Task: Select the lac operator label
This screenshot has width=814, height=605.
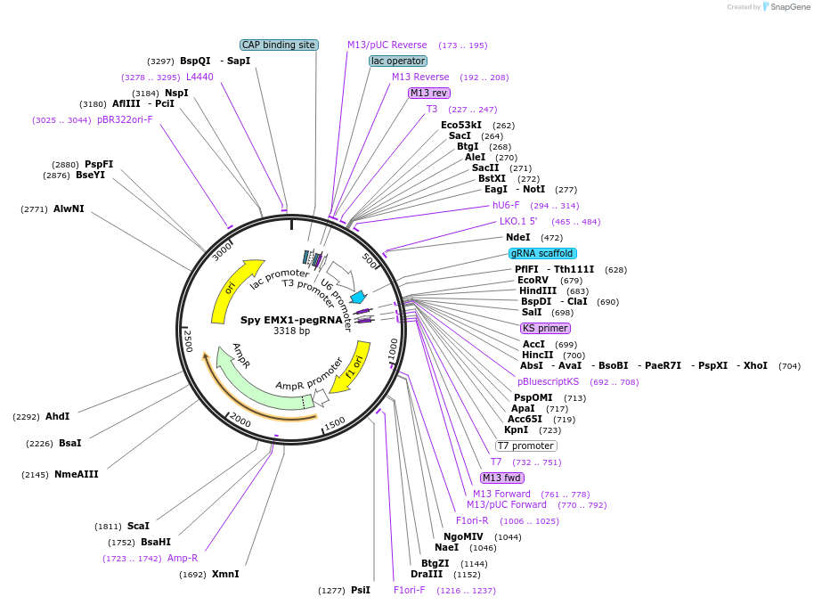Action: pyautogui.click(x=398, y=61)
